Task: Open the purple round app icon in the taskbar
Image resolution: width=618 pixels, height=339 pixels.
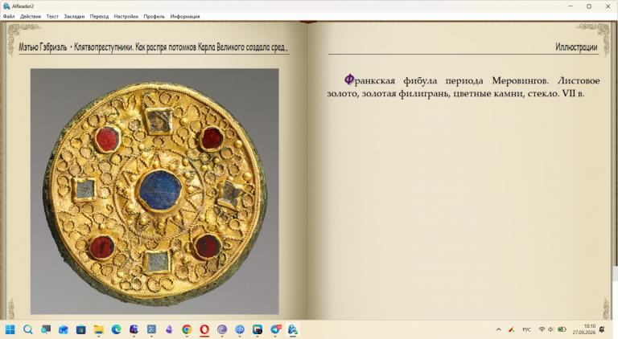Action: pos(222,329)
